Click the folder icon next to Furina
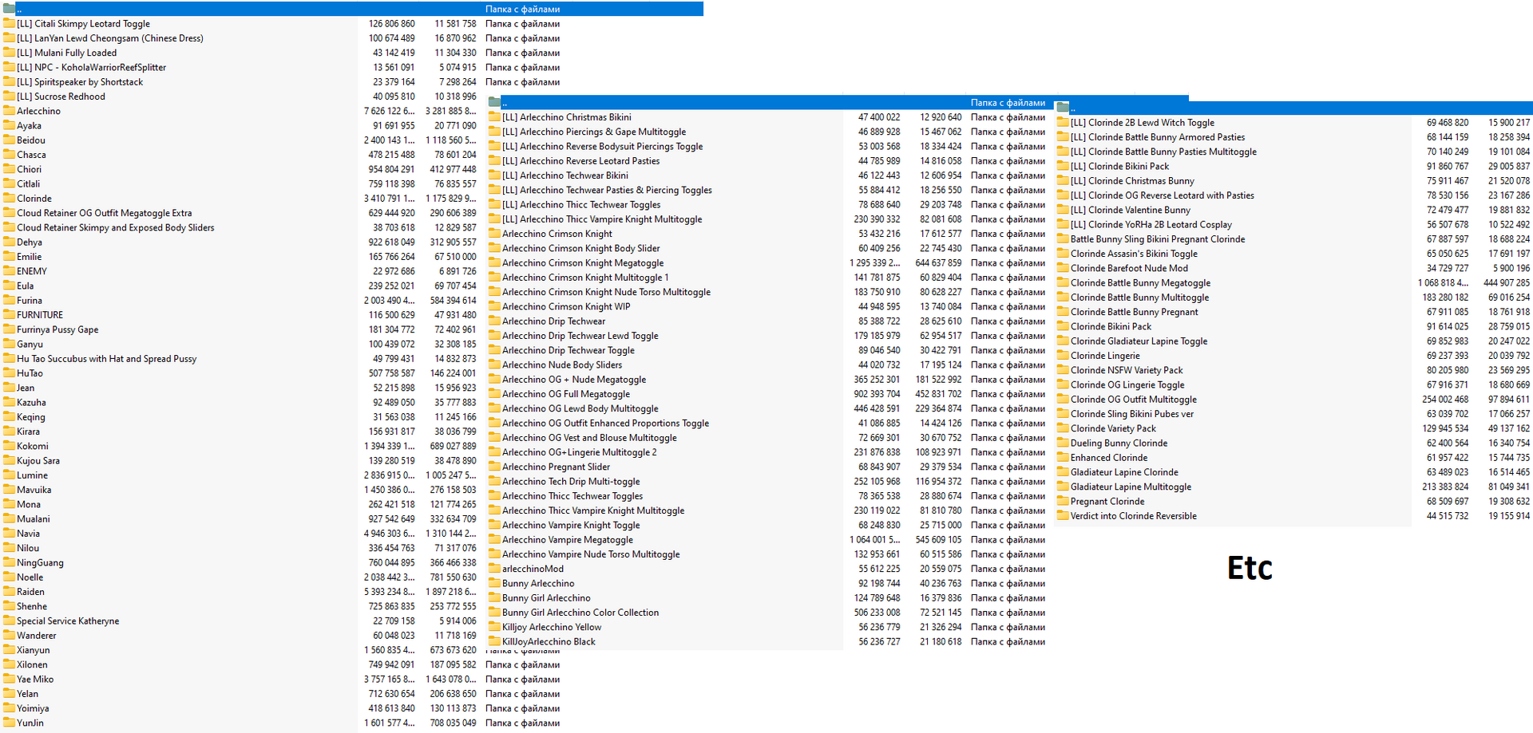The height and width of the screenshot is (733, 1533). tap(9, 300)
